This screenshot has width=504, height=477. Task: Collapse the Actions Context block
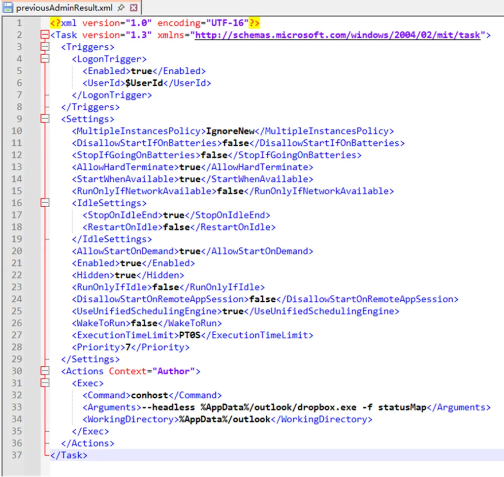tap(45, 371)
